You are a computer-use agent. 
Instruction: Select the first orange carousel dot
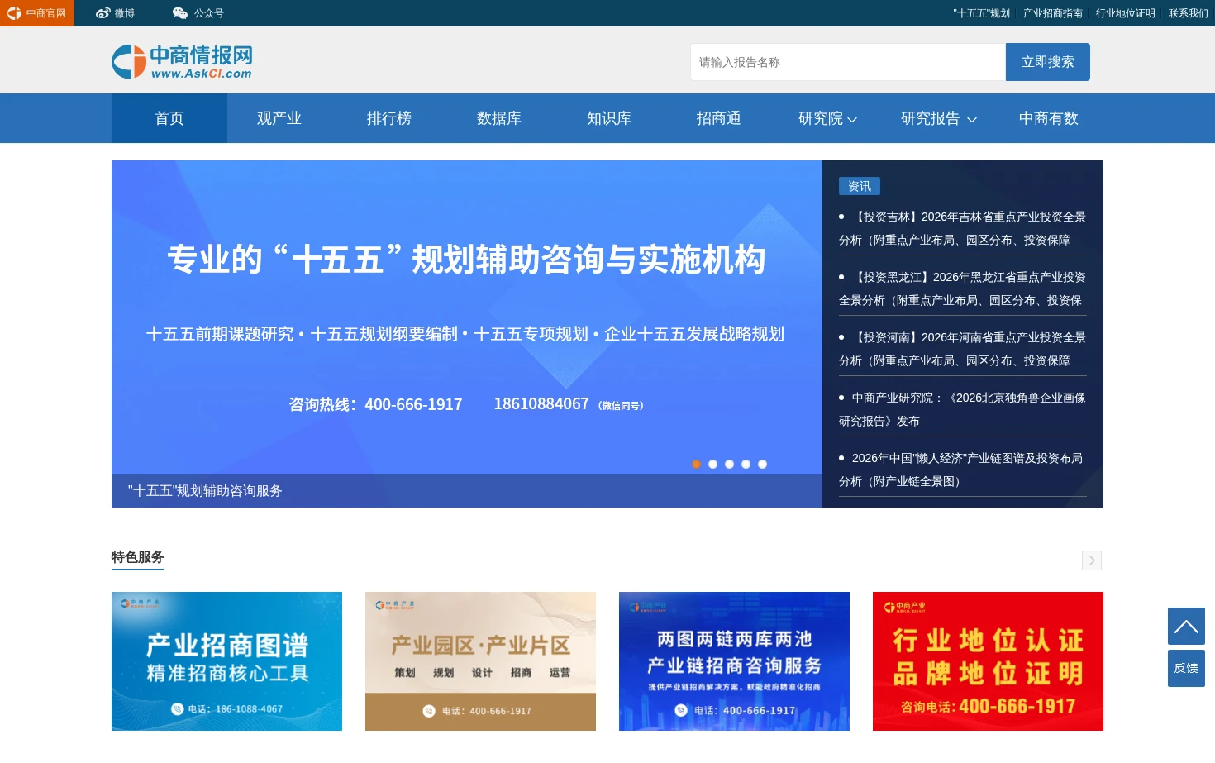coord(696,464)
